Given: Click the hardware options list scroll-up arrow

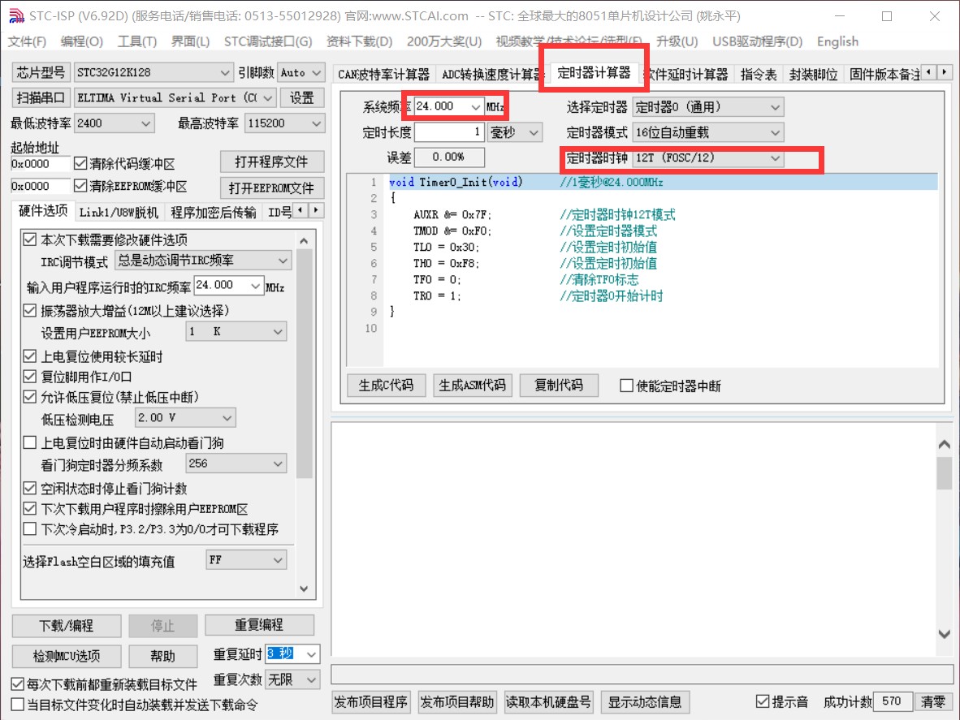Looking at the screenshot, I should pyautogui.click(x=305, y=241).
